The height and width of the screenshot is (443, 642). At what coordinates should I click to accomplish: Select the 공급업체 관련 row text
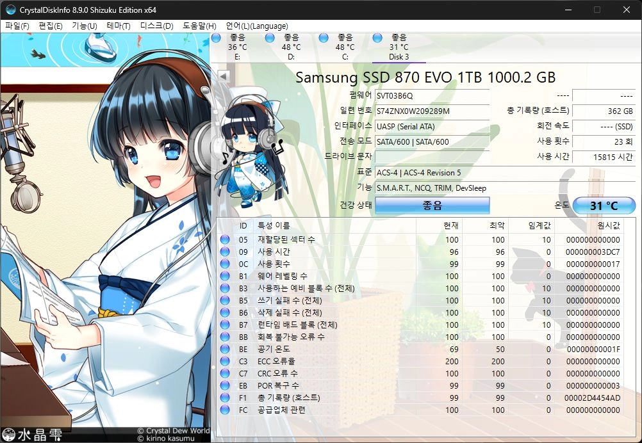coord(281,410)
